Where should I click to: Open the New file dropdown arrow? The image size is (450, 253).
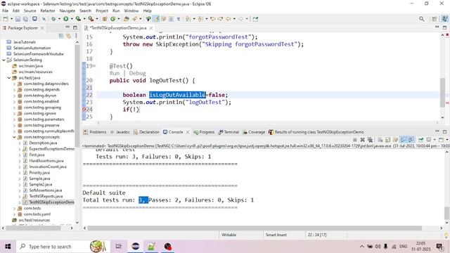11,19
